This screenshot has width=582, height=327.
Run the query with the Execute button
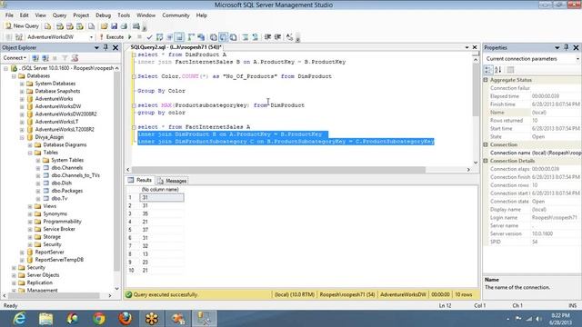tap(111, 37)
